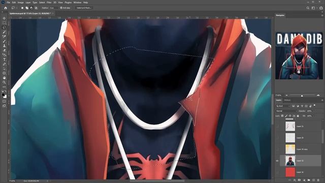Viewport: 325px width, 183px height.
Task: Open the blending mode Normal dropdown
Action: (286, 111)
